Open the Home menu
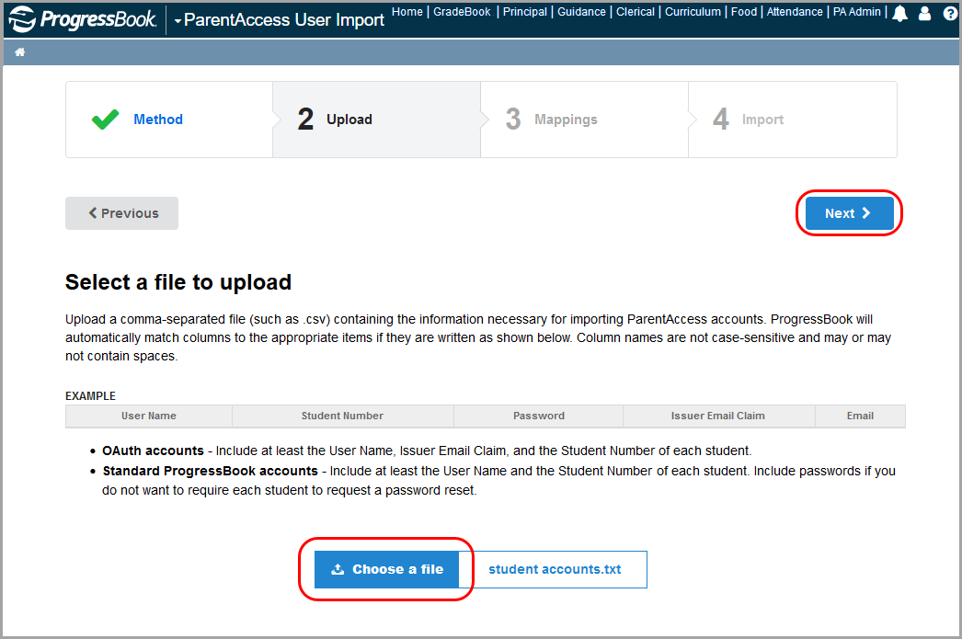Screen dimensions: 962x639 tap(407, 12)
